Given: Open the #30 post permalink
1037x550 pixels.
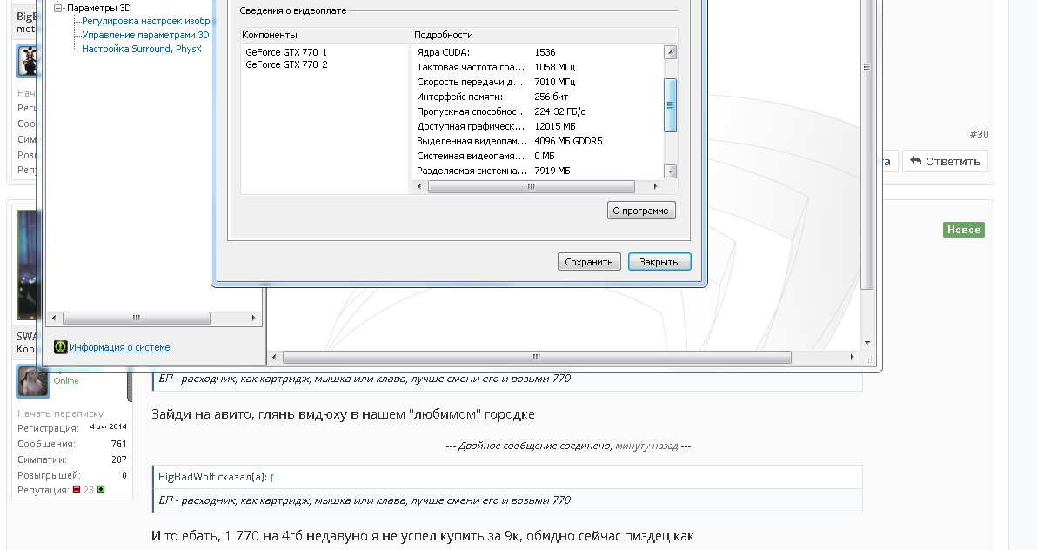Looking at the screenshot, I should pyautogui.click(x=979, y=134).
